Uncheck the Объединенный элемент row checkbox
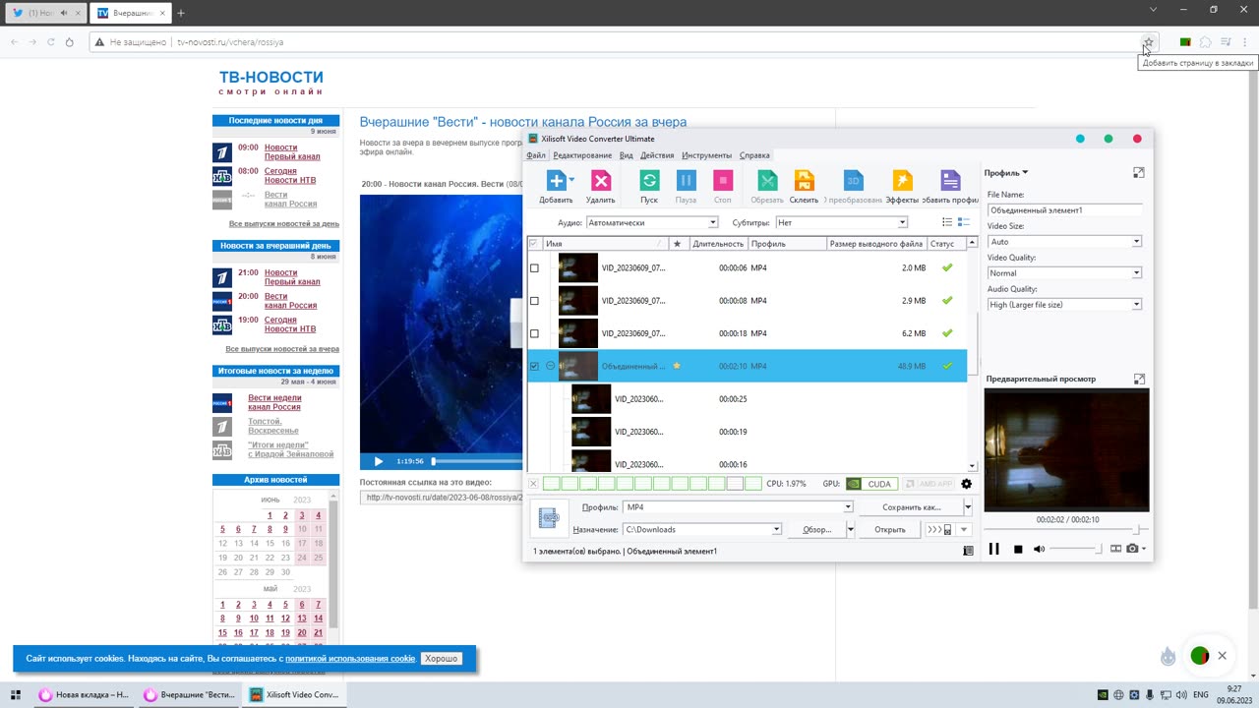Screen dimensions: 1259x708 [534, 366]
